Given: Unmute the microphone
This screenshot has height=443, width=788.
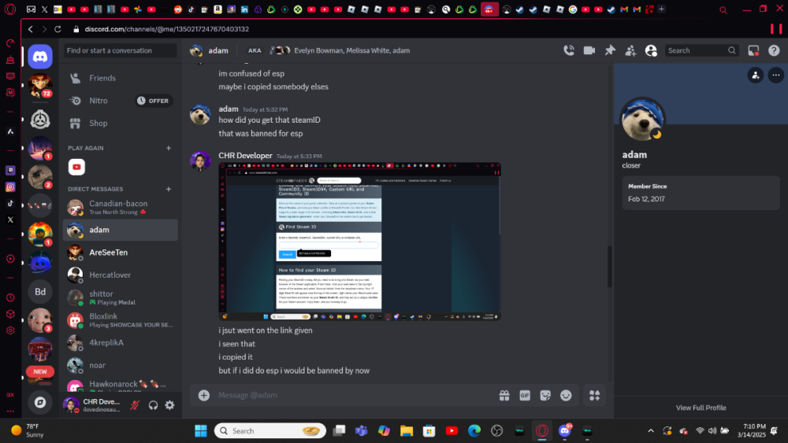Looking at the screenshot, I should 136,405.
